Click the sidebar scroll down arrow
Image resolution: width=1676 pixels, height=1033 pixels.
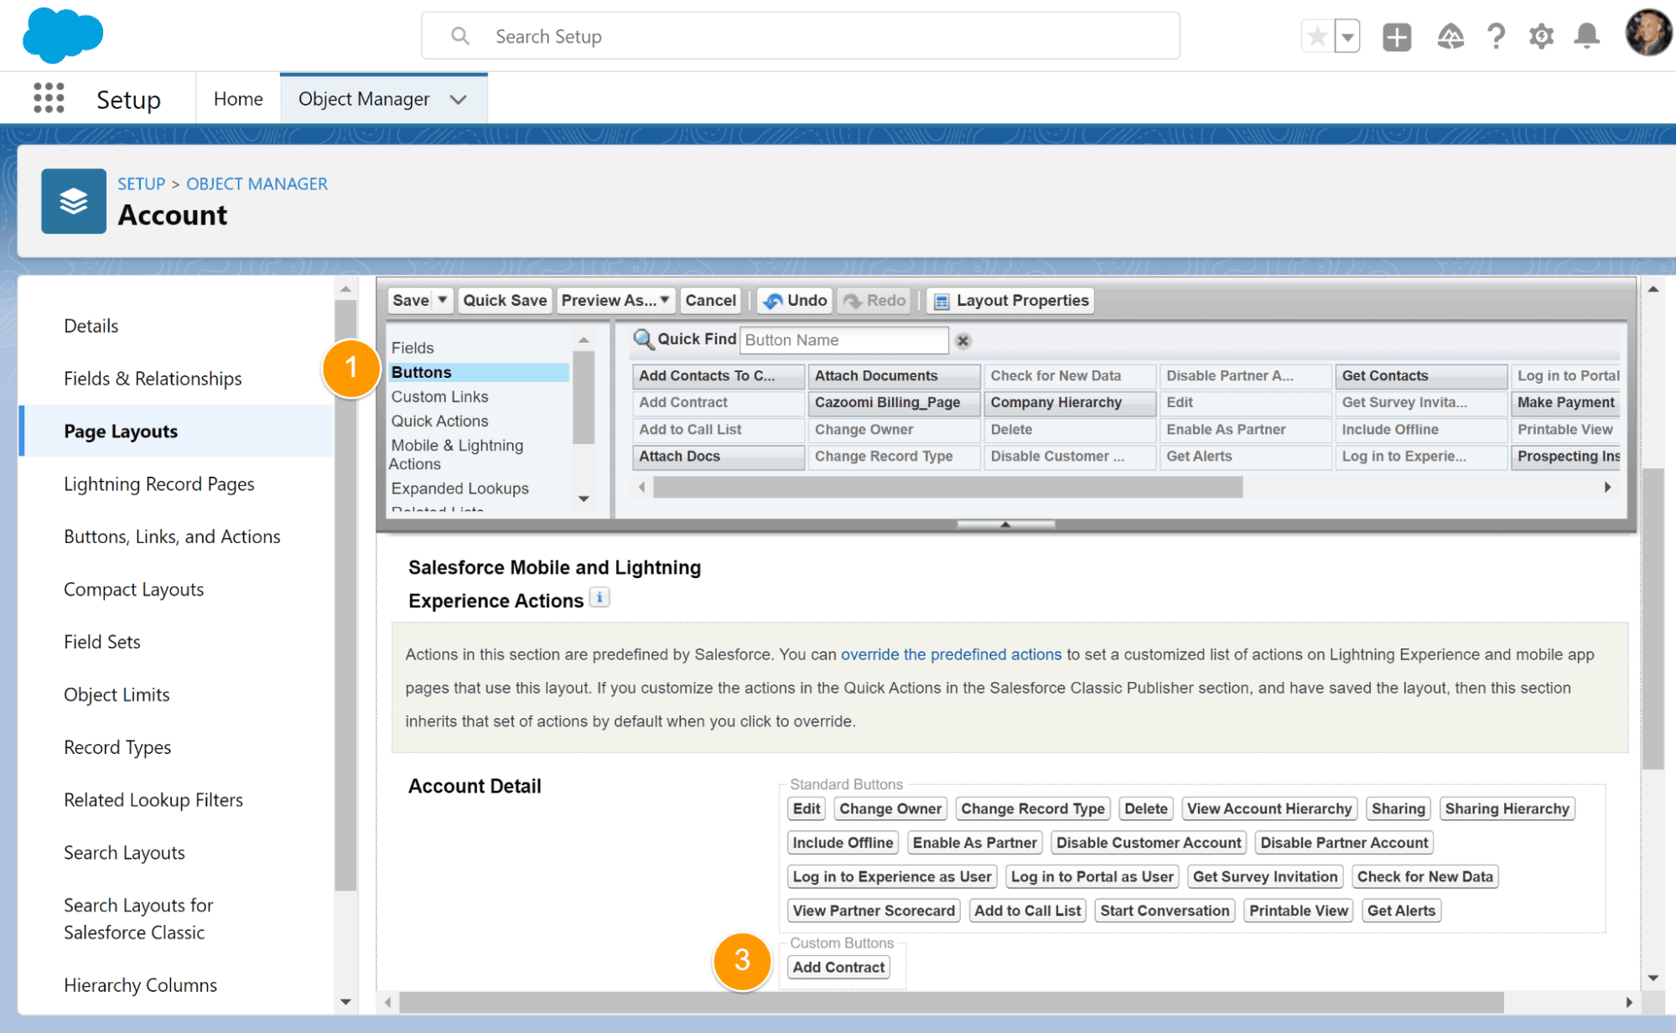[x=345, y=1001]
